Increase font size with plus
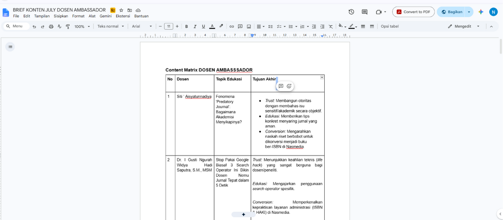The height and width of the screenshot is (220, 503). (177, 27)
